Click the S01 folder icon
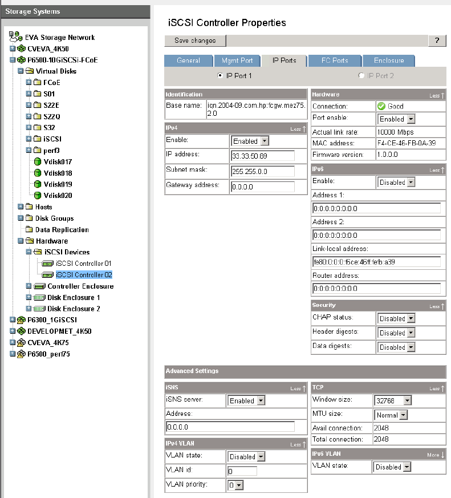The image size is (451, 498). click(37, 94)
